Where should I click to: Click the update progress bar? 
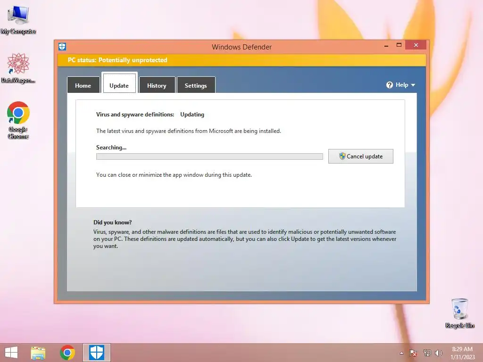[209, 156]
